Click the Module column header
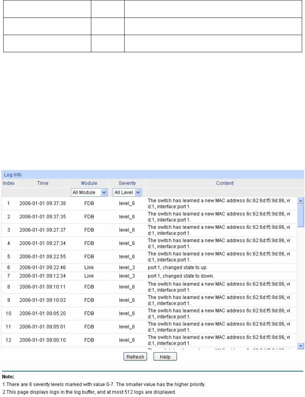The width and height of the screenshot is (305, 397). pos(89,183)
